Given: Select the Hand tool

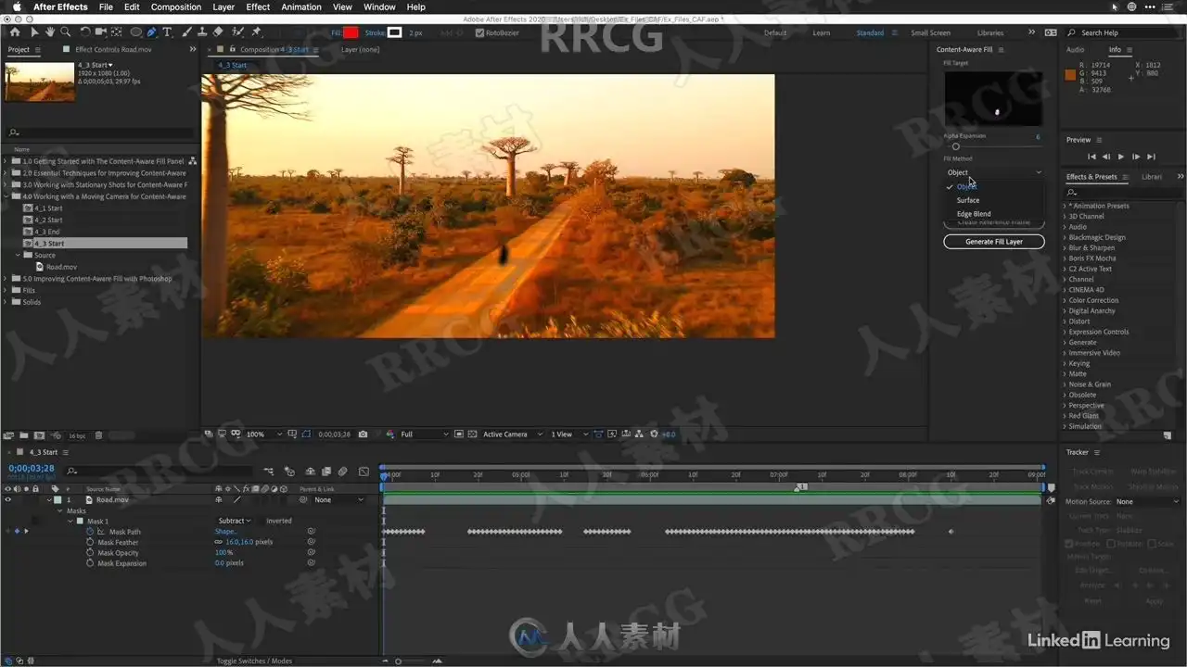Looking at the screenshot, I should [49, 32].
